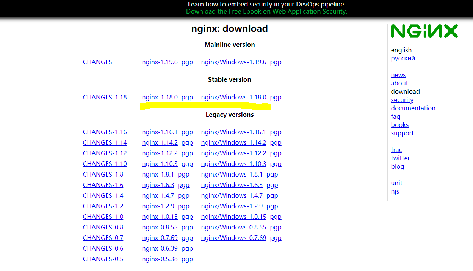Open the nginx twitter link
Image resolution: width=473 pixels, height=271 pixels.
(x=400, y=158)
